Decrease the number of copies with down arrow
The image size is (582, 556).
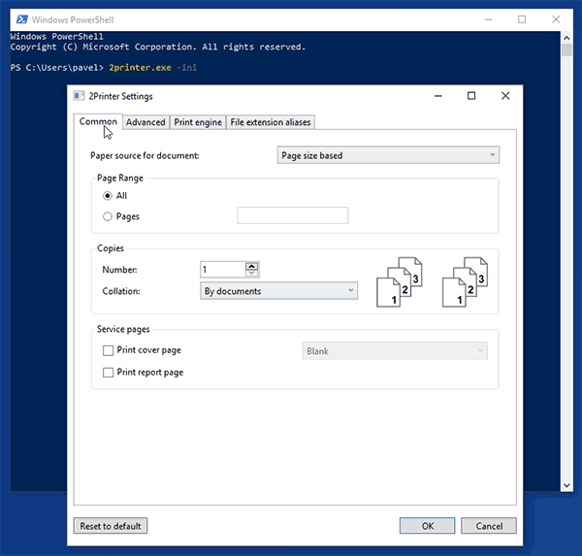click(251, 273)
